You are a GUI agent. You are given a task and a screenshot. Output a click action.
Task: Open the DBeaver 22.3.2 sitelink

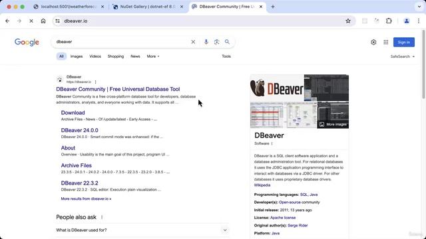[80, 183]
